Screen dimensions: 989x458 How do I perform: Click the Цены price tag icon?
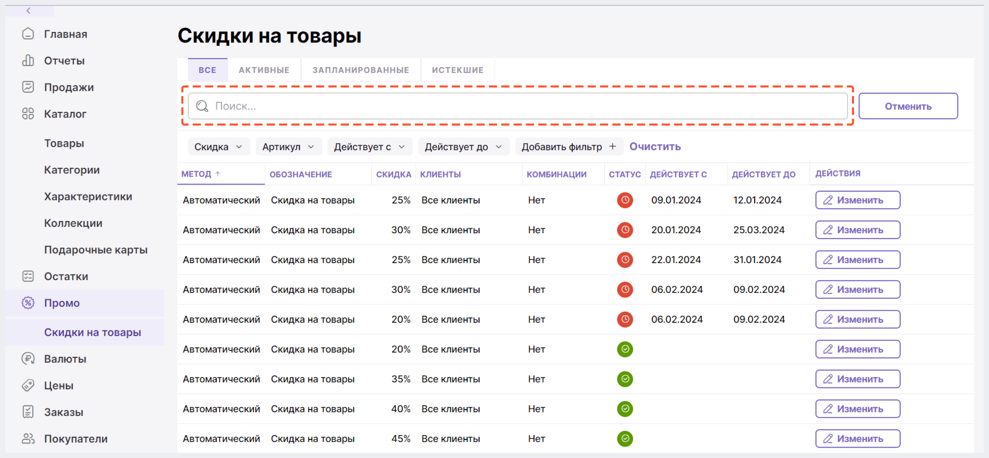coord(28,385)
